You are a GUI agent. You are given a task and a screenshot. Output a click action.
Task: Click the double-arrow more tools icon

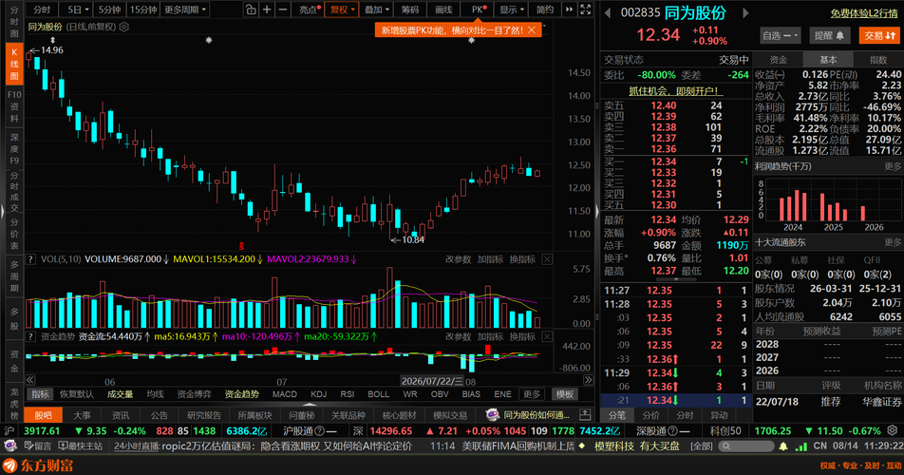coord(569,9)
